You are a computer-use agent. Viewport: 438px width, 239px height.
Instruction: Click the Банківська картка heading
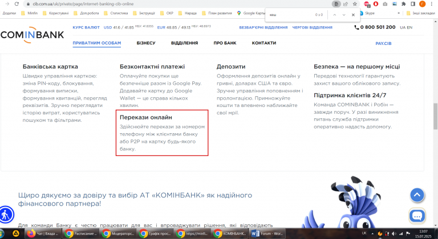pyautogui.click(x=50, y=67)
